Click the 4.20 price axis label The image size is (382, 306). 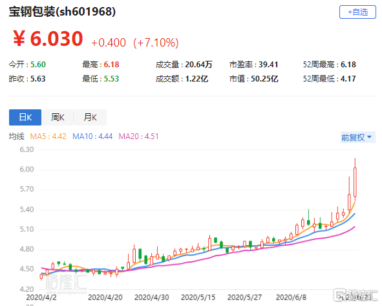pos(27,289)
